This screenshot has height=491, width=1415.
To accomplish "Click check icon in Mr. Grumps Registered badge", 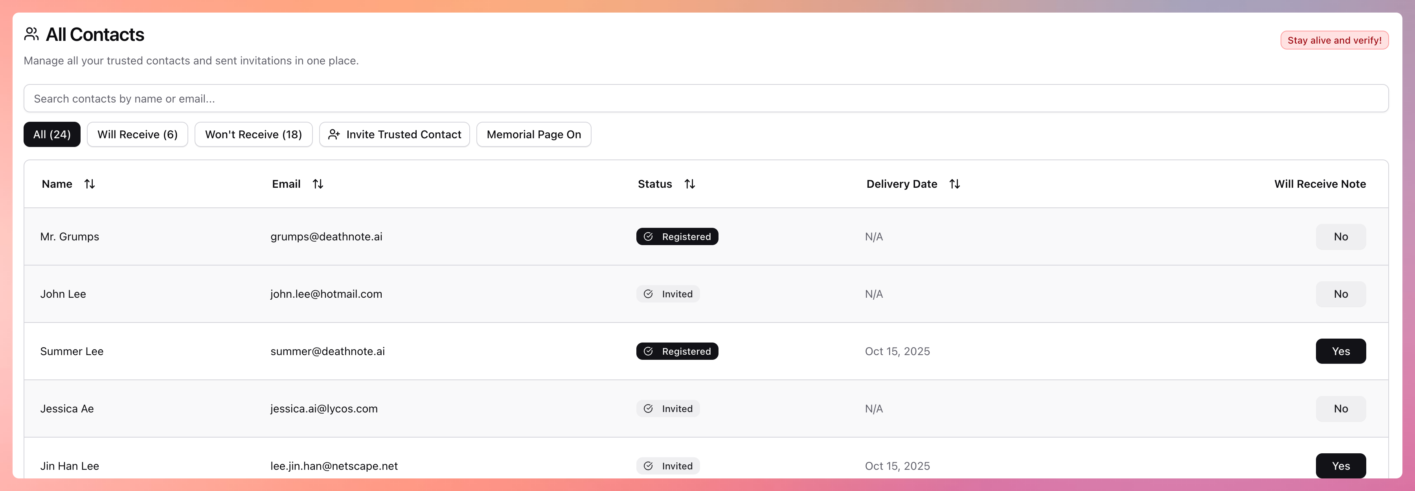I will coord(648,237).
